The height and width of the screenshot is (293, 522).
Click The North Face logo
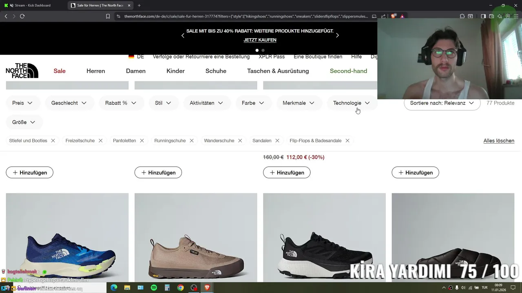(22, 71)
